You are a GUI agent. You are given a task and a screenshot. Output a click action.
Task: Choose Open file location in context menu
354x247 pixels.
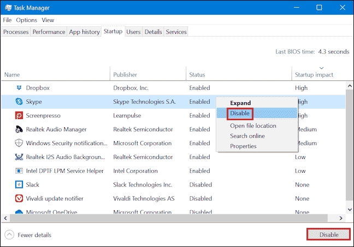tap(257, 126)
